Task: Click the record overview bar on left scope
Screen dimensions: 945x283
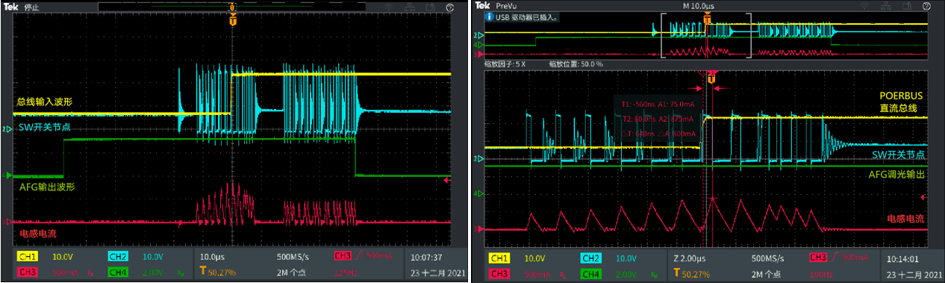Action: point(233,7)
